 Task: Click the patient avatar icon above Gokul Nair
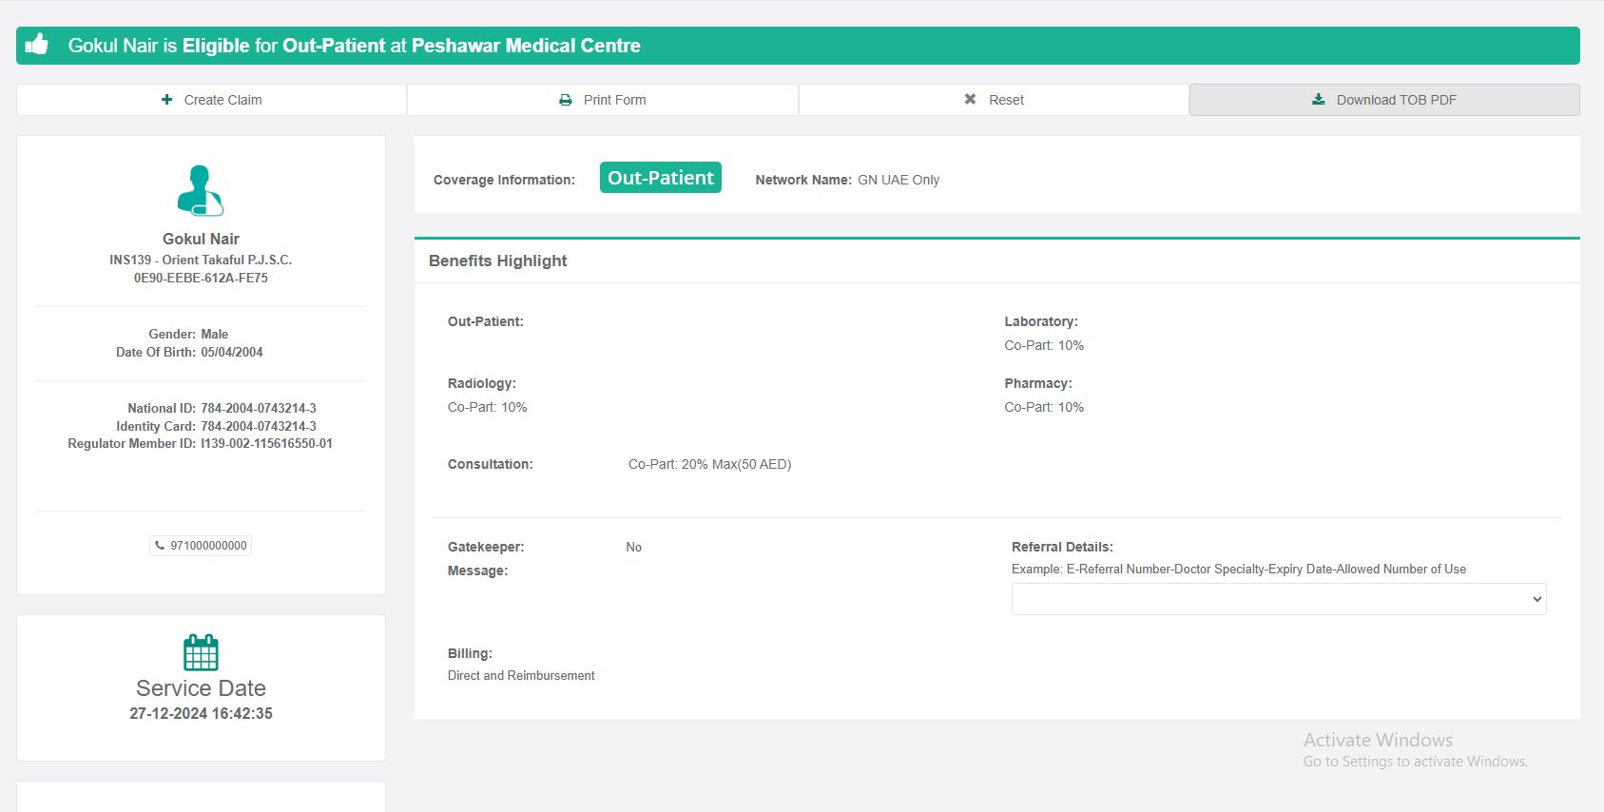[201, 191]
